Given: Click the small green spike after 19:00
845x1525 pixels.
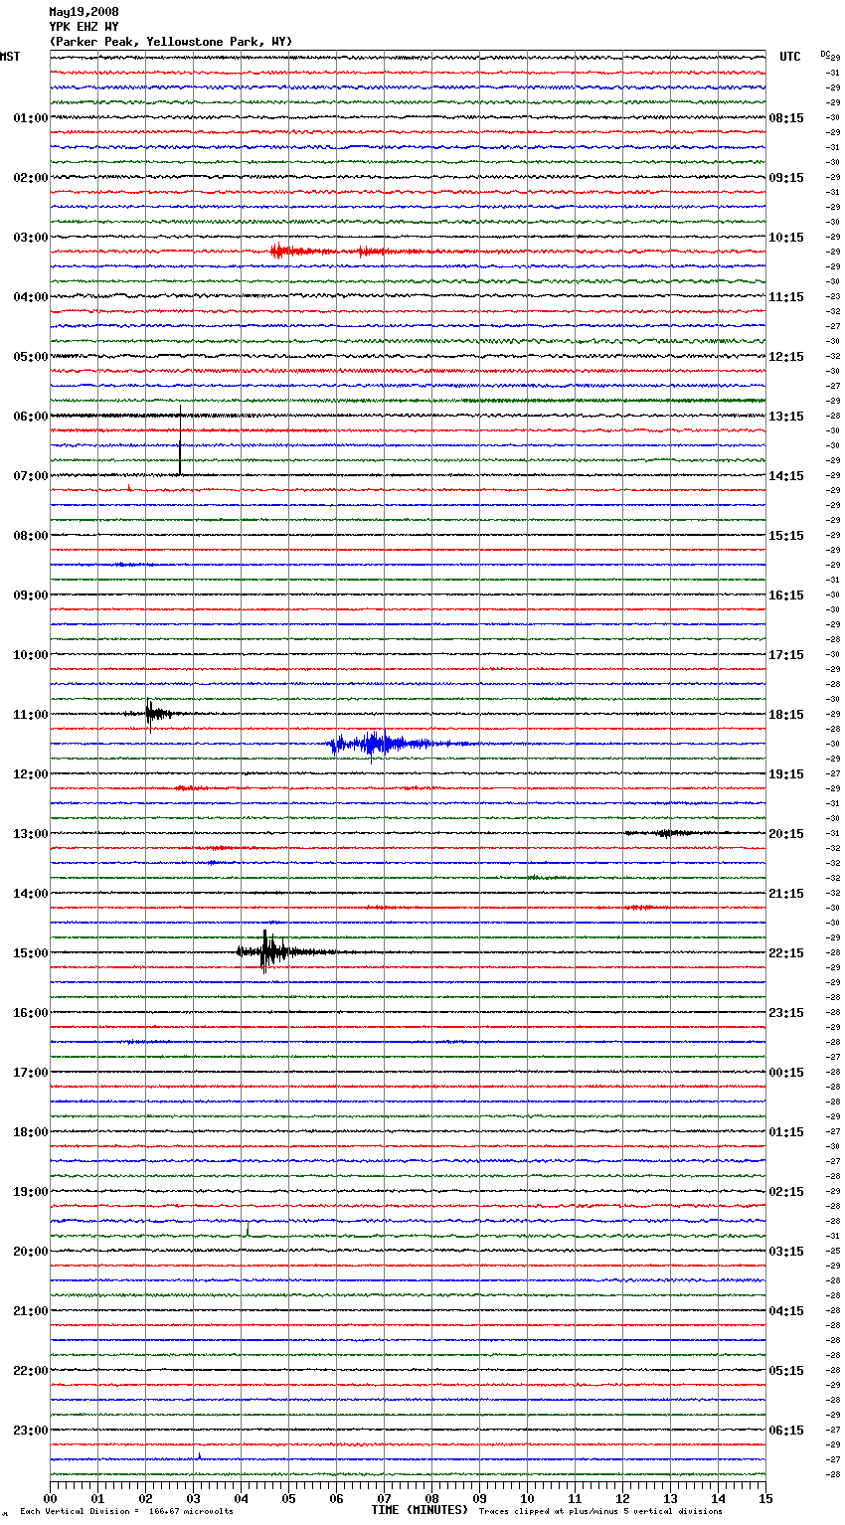Looking at the screenshot, I should coord(248,1229).
